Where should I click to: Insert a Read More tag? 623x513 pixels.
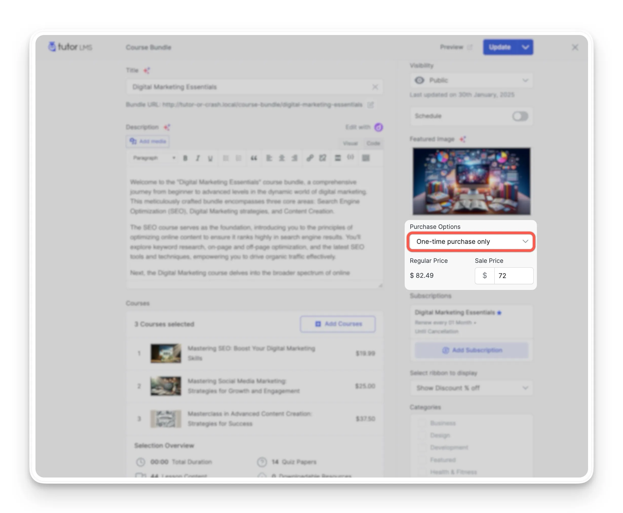[338, 158]
